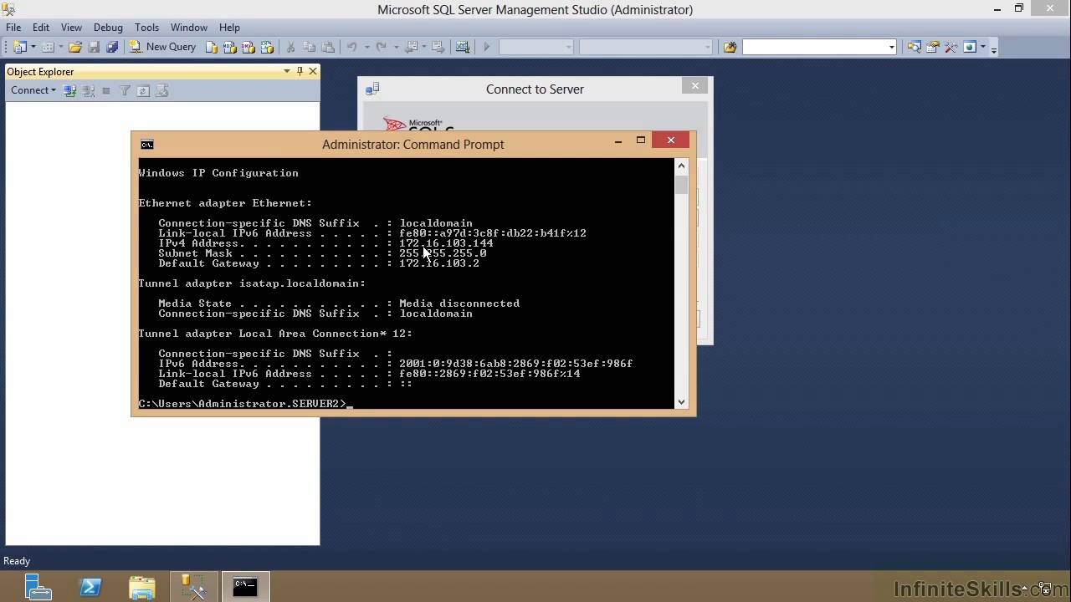
Task: Toggle the Object Explorer auto-hide pin
Action: click(x=300, y=71)
